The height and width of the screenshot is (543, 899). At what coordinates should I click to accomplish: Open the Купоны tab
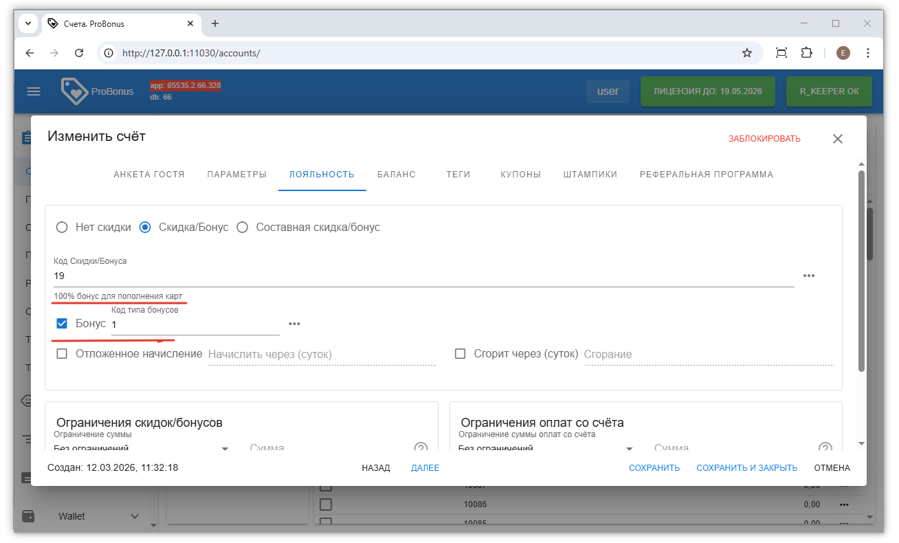[x=520, y=175]
